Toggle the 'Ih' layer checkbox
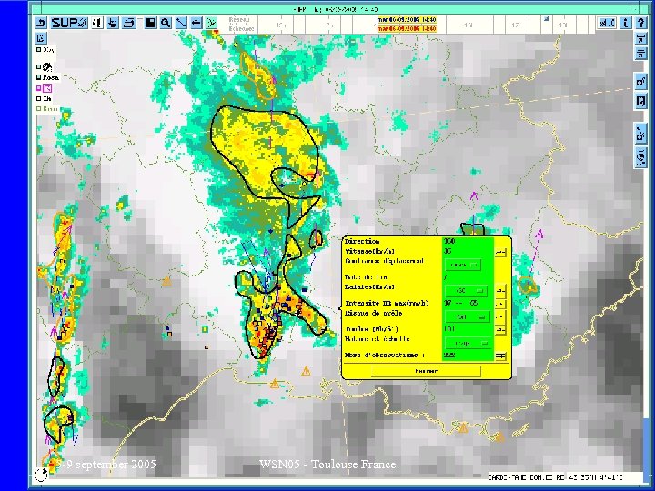Screen dimensions: 655x491 pos(39,98)
